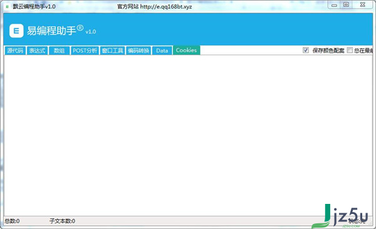The width and height of the screenshot is (376, 229).
Task: Select the 数组 tab
Action: [x=60, y=50]
